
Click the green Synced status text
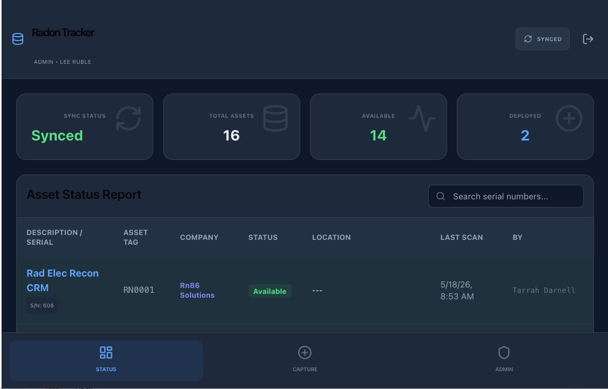click(57, 136)
